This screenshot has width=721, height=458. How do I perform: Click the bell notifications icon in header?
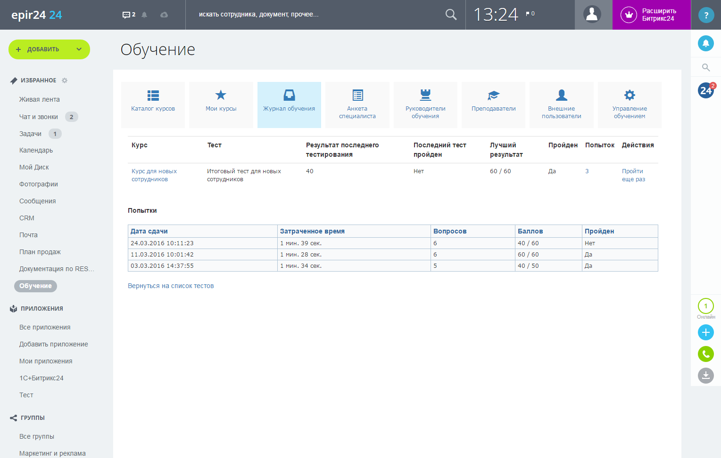pyautogui.click(x=144, y=15)
